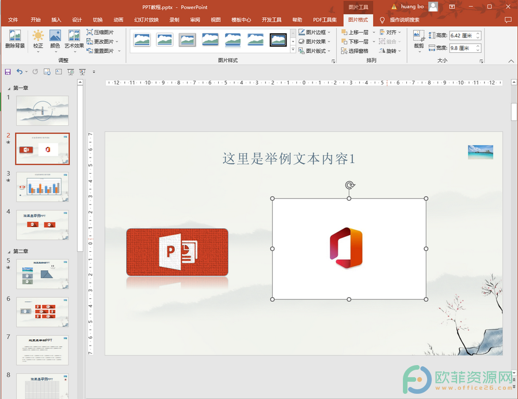Switch to the Design (设计) tab
Viewport: 518px width, 399px height.
[77, 20]
